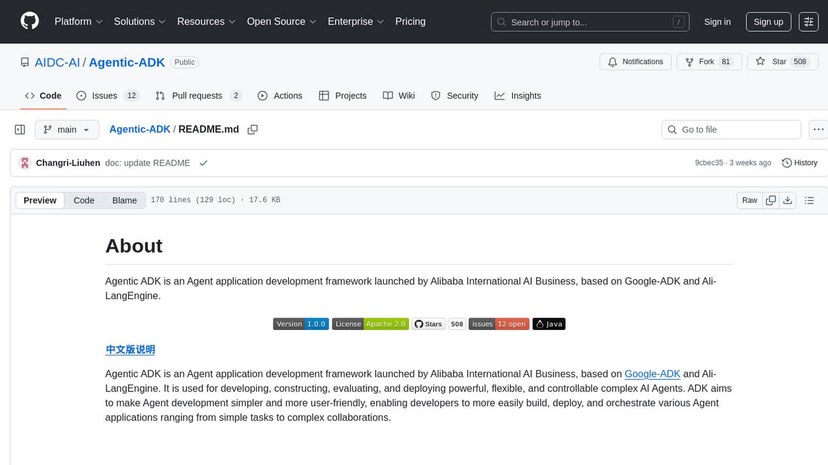828x465 pixels.
Task: Click the Java badge
Action: coord(549,324)
